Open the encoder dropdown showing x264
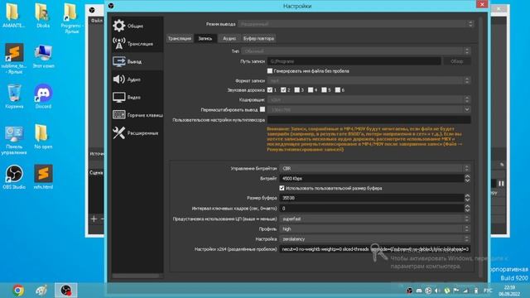This screenshot has height=298, width=530. [x=369, y=99]
